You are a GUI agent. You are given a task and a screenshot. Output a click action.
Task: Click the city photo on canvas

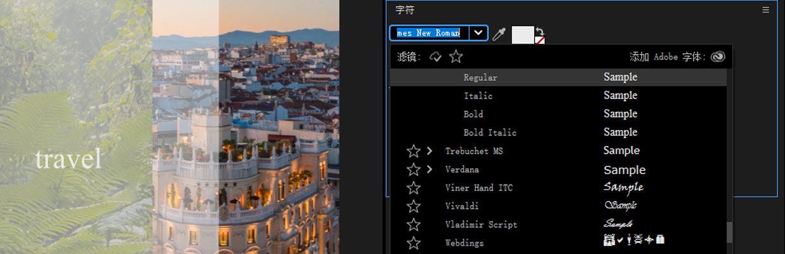(246, 127)
